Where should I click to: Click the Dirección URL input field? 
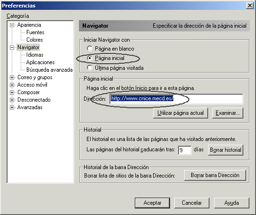176,99
